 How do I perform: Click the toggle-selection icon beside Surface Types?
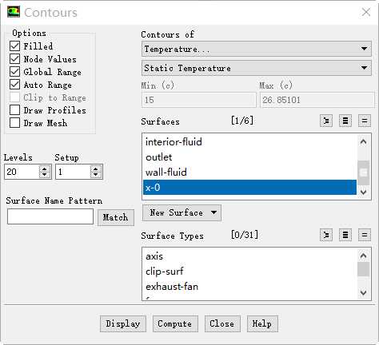point(326,235)
